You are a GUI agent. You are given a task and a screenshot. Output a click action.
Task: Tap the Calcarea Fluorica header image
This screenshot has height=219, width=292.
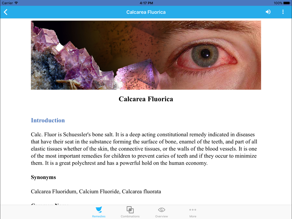tap(146, 55)
